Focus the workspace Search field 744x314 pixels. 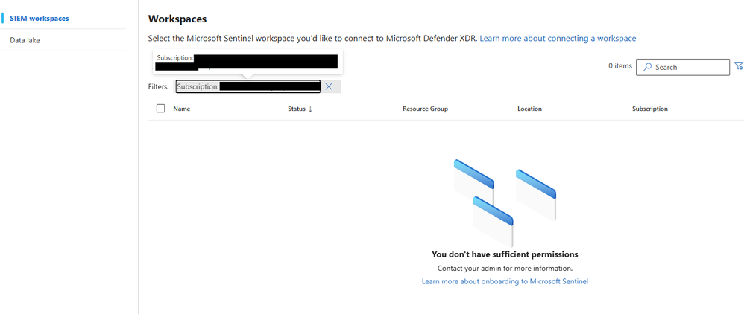coord(682,67)
